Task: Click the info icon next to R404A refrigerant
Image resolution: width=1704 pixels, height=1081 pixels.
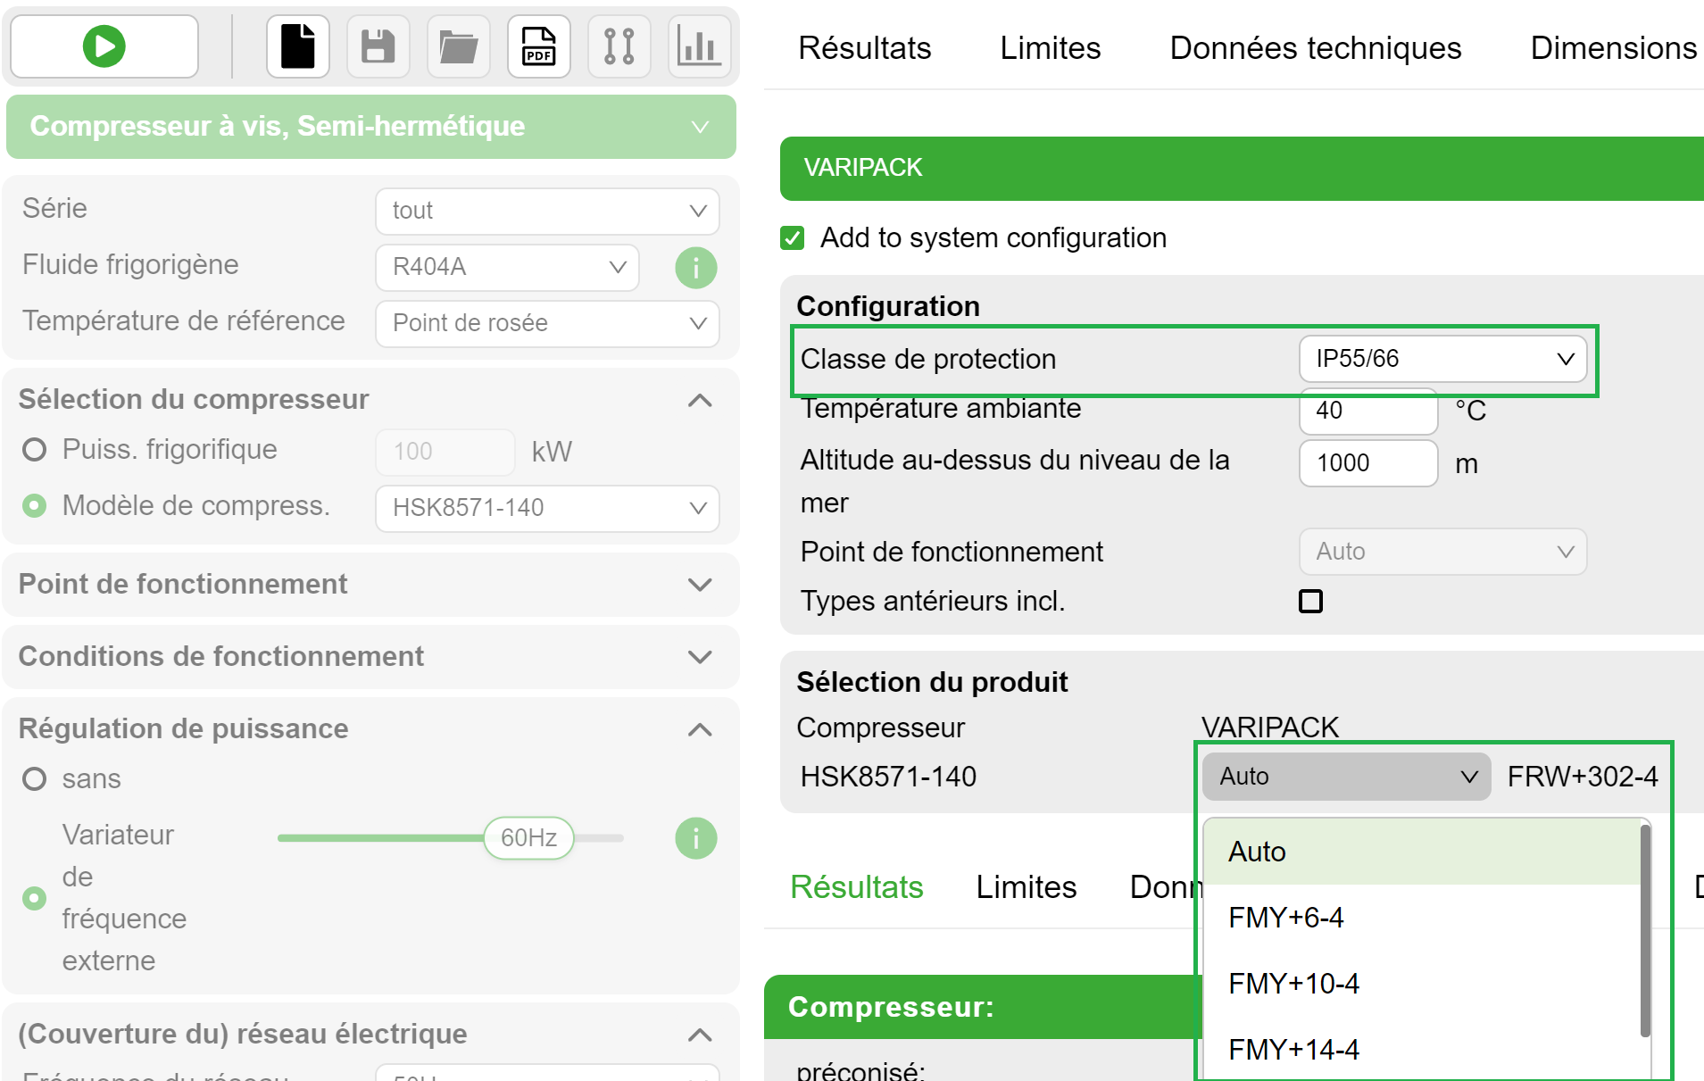Action: pos(695,268)
